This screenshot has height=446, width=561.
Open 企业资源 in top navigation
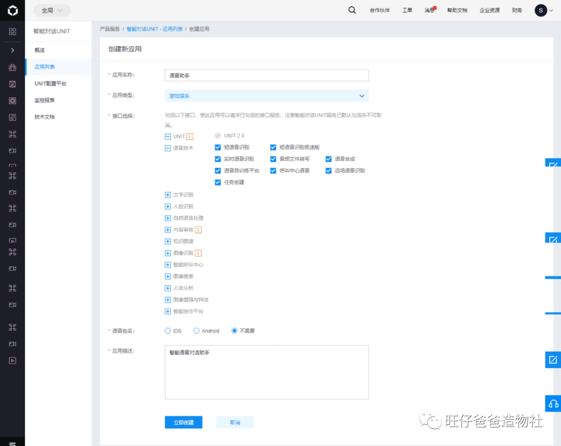click(489, 10)
